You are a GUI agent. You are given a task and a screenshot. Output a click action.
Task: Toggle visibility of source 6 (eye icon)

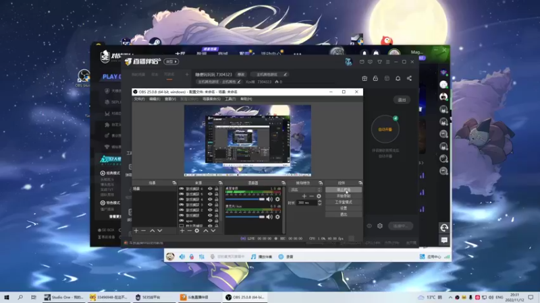210,189
